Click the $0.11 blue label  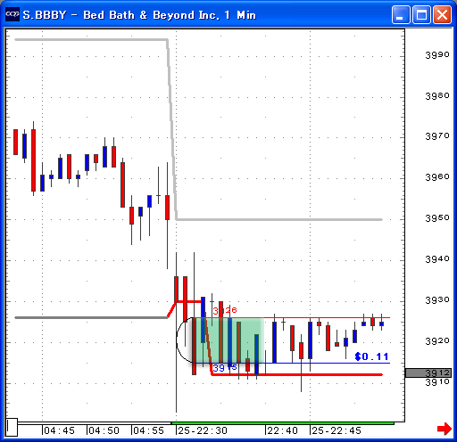click(x=371, y=356)
